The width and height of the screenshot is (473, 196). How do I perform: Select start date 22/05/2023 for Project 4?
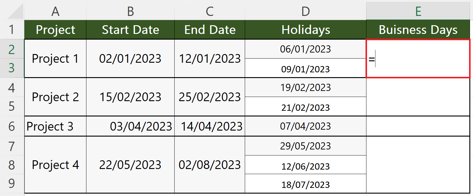click(x=130, y=165)
